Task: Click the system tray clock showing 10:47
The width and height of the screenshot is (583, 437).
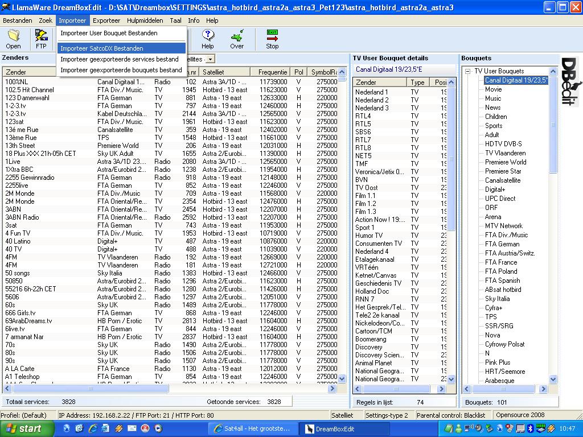Action: click(x=566, y=429)
